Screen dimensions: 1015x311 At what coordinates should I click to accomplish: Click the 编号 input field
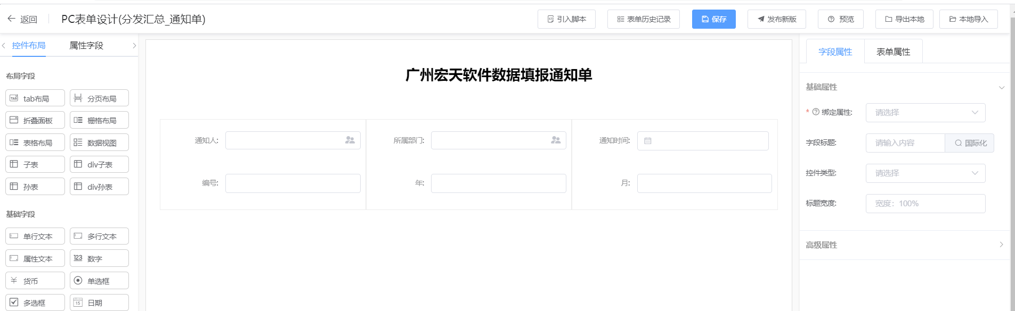pyautogui.click(x=293, y=183)
